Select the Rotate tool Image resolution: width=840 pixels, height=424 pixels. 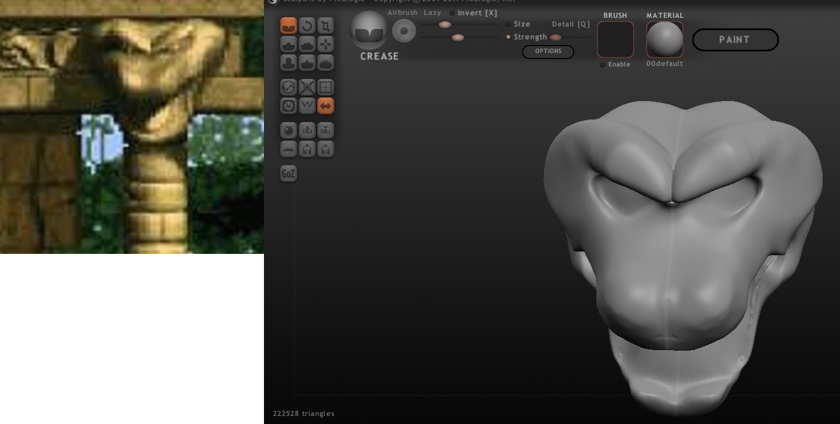point(307,26)
